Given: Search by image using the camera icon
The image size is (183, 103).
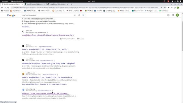Looking at the screenshot, I should pyautogui.click(x=79, y=15).
